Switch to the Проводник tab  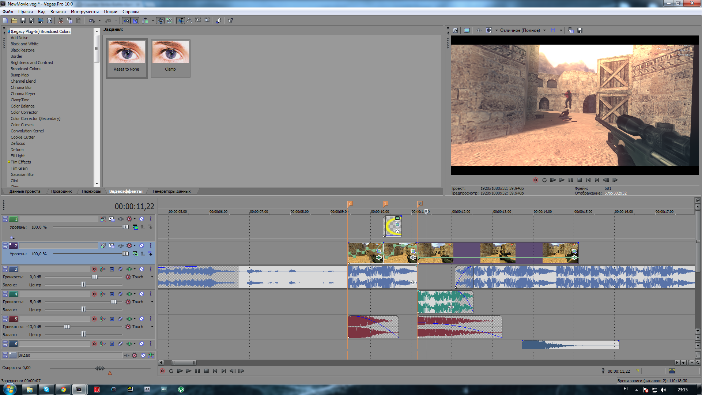click(x=61, y=191)
